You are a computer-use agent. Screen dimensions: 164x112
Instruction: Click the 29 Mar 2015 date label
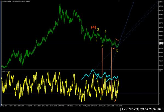point(111,106)
